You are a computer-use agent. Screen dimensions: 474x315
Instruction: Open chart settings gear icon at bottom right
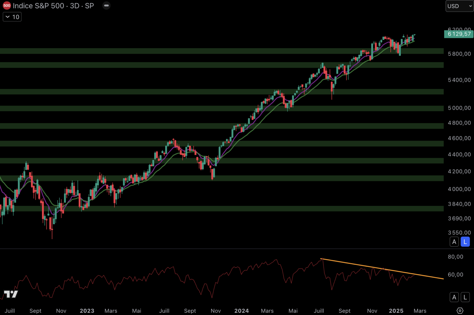pyautogui.click(x=460, y=311)
